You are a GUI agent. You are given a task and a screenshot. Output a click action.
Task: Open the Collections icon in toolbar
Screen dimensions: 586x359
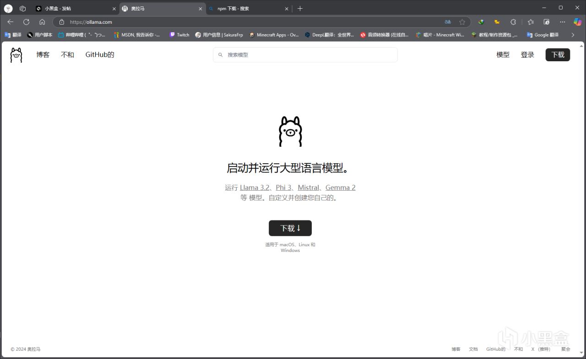pos(546,22)
